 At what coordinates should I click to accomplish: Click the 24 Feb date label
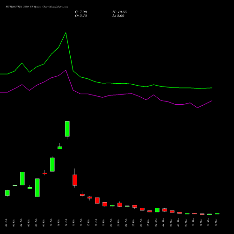(x=126, y=223)
